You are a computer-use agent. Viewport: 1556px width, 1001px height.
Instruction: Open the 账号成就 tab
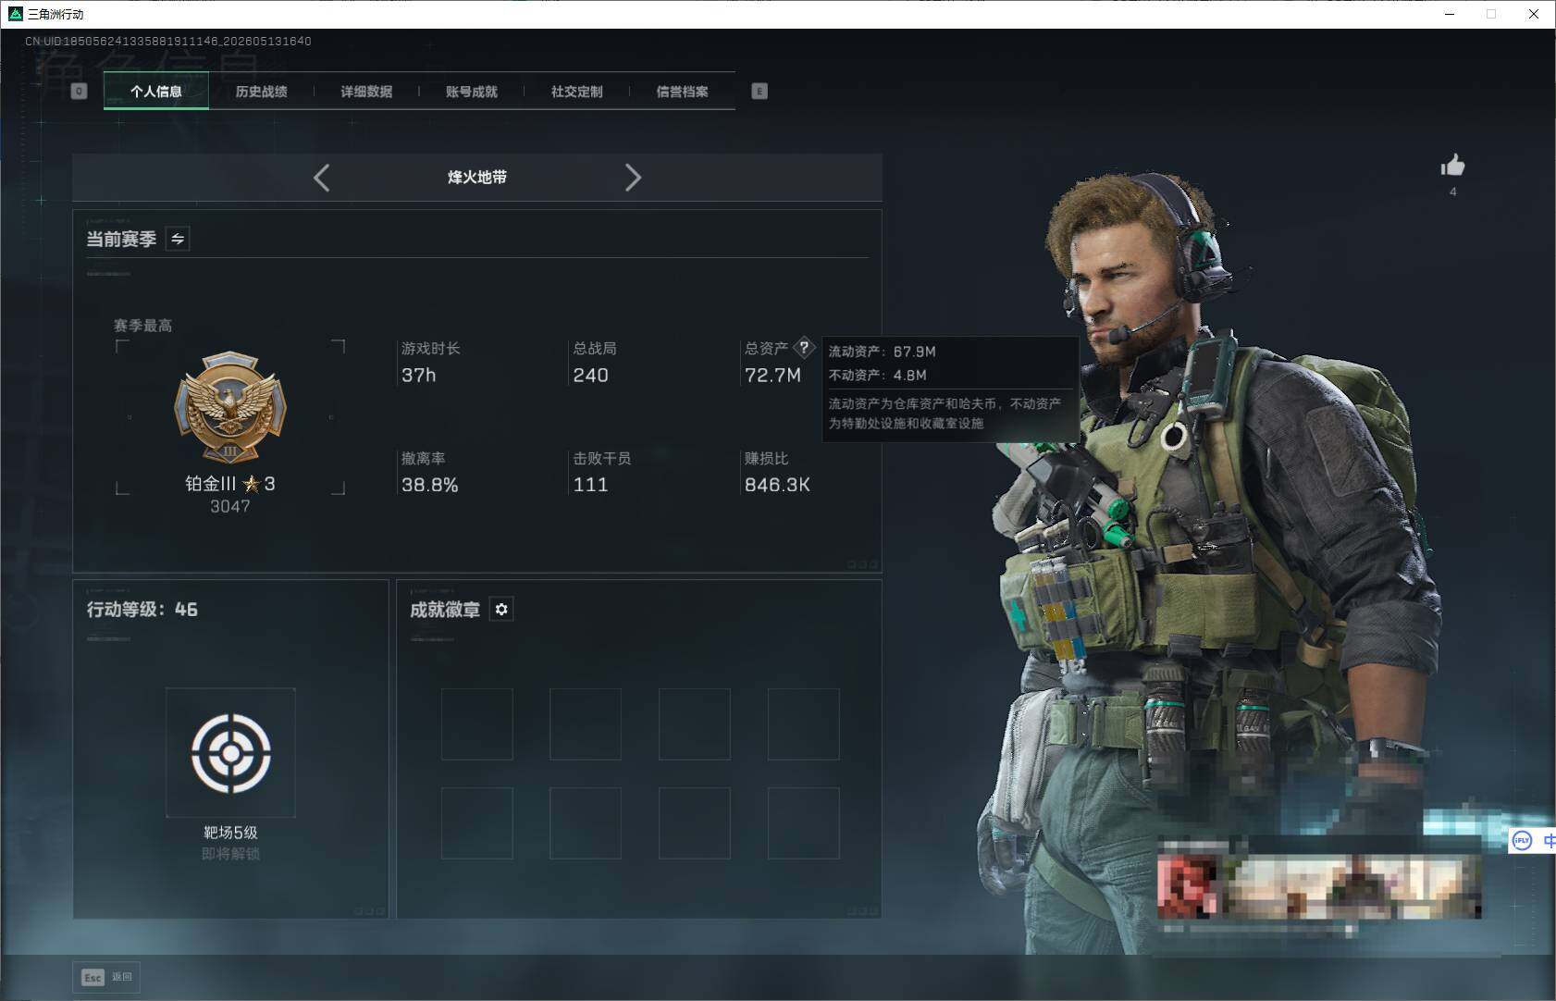click(472, 92)
